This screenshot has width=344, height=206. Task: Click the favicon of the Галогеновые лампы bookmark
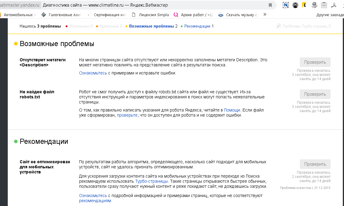pos(44,15)
